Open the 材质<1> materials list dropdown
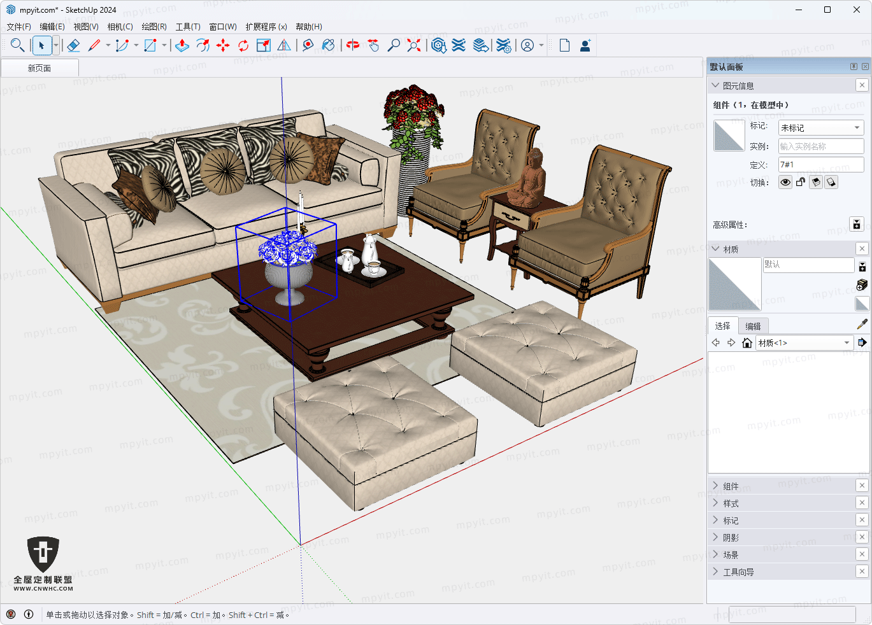This screenshot has height=625, width=872. 804,342
